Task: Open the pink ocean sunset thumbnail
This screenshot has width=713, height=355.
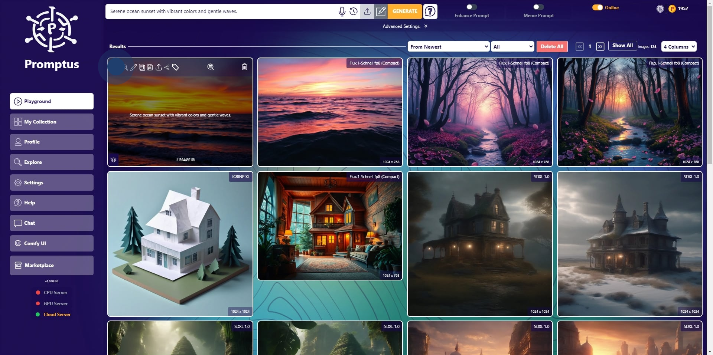Action: pos(330,112)
